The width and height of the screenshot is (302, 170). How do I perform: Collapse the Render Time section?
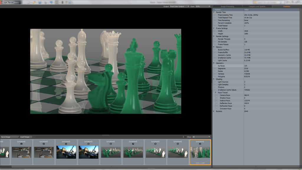[213, 12]
